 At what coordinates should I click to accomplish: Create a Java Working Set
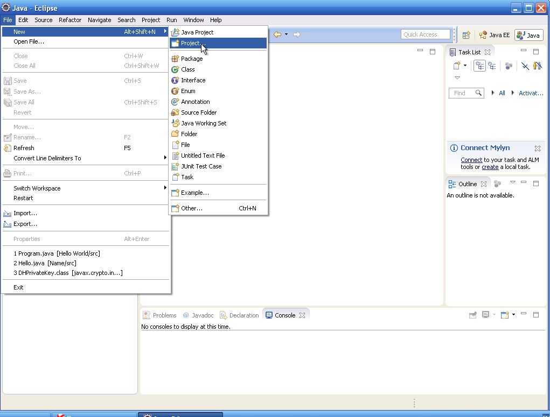click(218, 123)
